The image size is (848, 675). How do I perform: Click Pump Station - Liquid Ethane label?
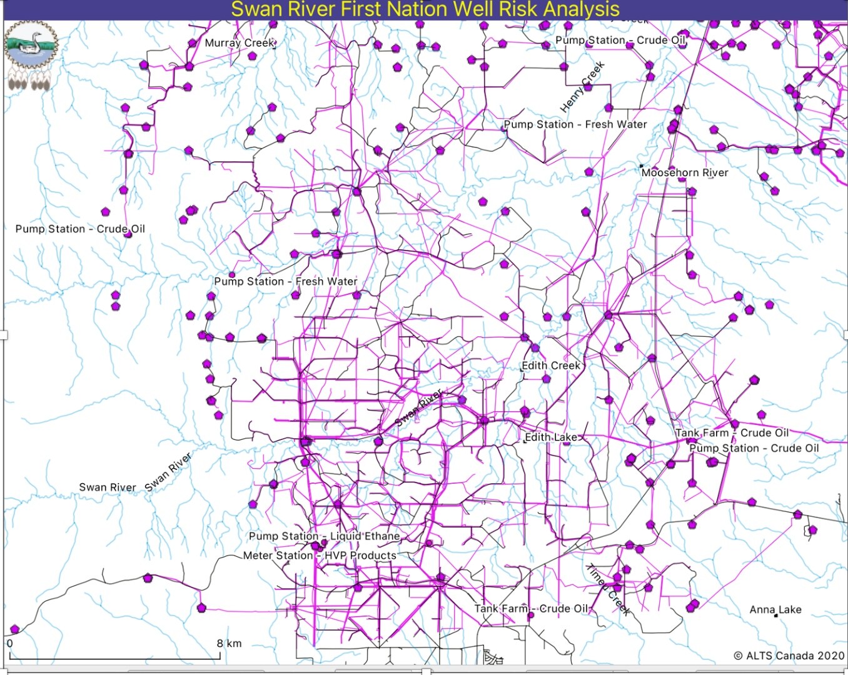click(324, 536)
